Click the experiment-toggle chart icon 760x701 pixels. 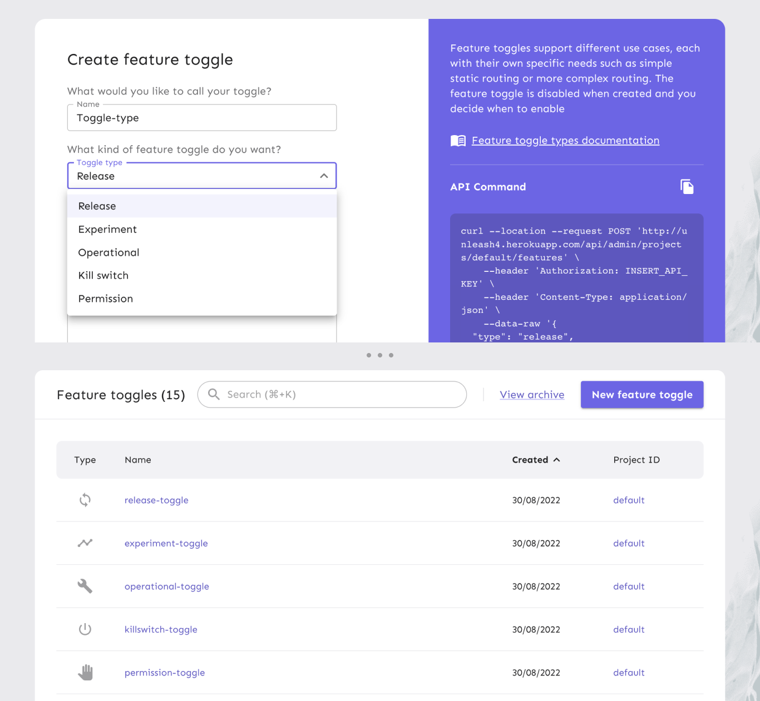click(x=85, y=543)
